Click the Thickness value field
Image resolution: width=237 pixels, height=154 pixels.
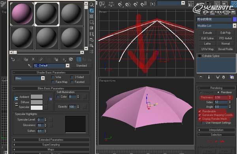tap(221, 97)
